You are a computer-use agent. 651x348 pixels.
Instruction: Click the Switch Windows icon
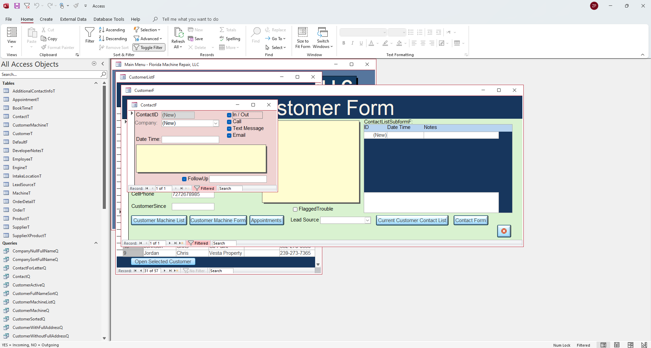(x=323, y=32)
